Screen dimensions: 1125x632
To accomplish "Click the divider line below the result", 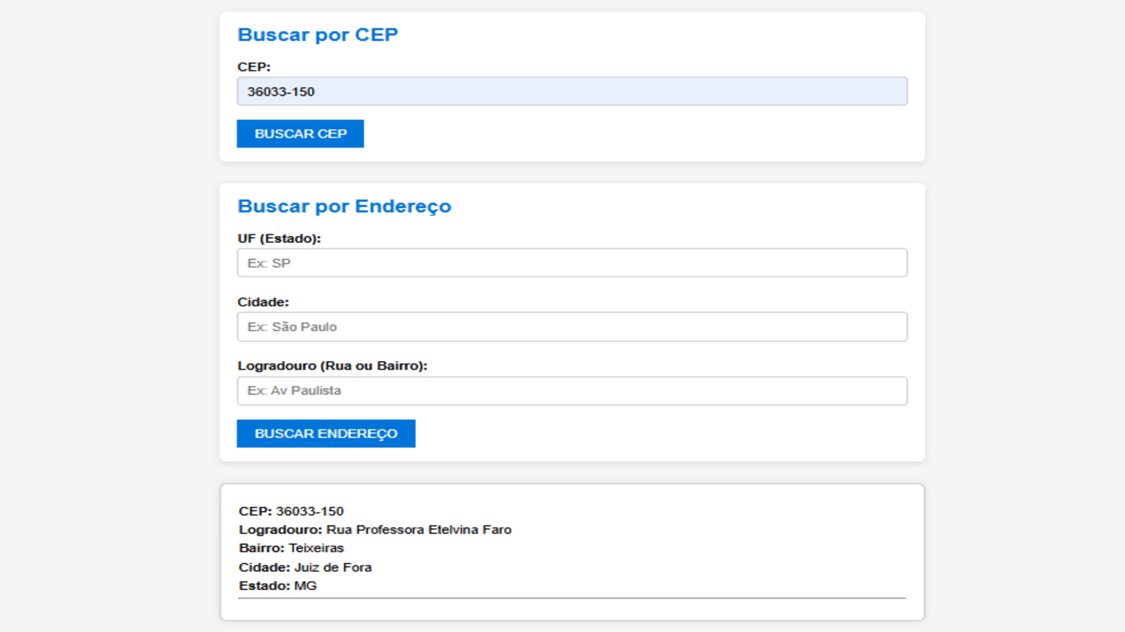I will [572, 598].
